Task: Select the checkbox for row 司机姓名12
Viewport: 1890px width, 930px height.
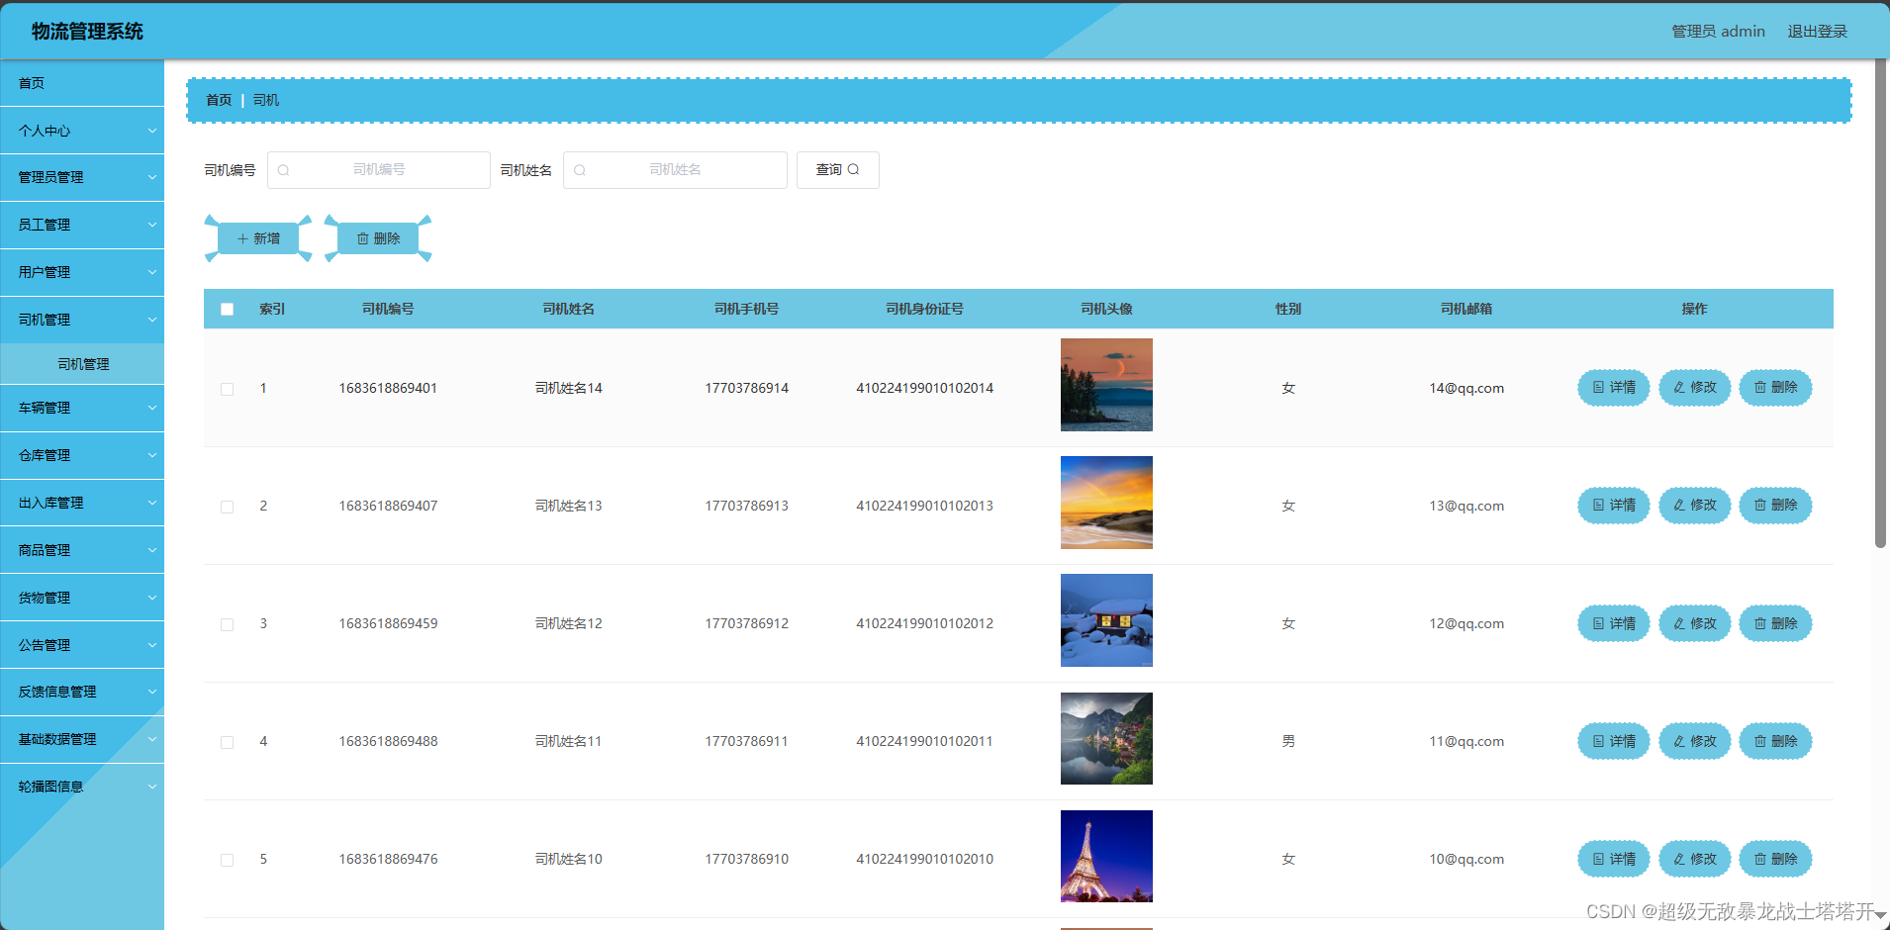Action: 227,624
